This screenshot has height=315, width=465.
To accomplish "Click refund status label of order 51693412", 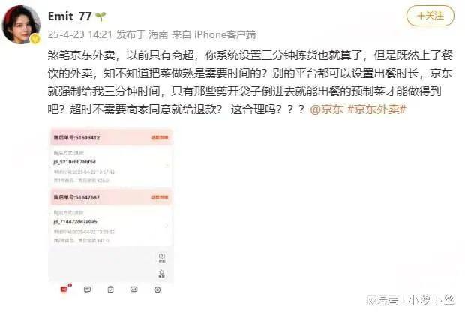I will pyautogui.click(x=160, y=138).
